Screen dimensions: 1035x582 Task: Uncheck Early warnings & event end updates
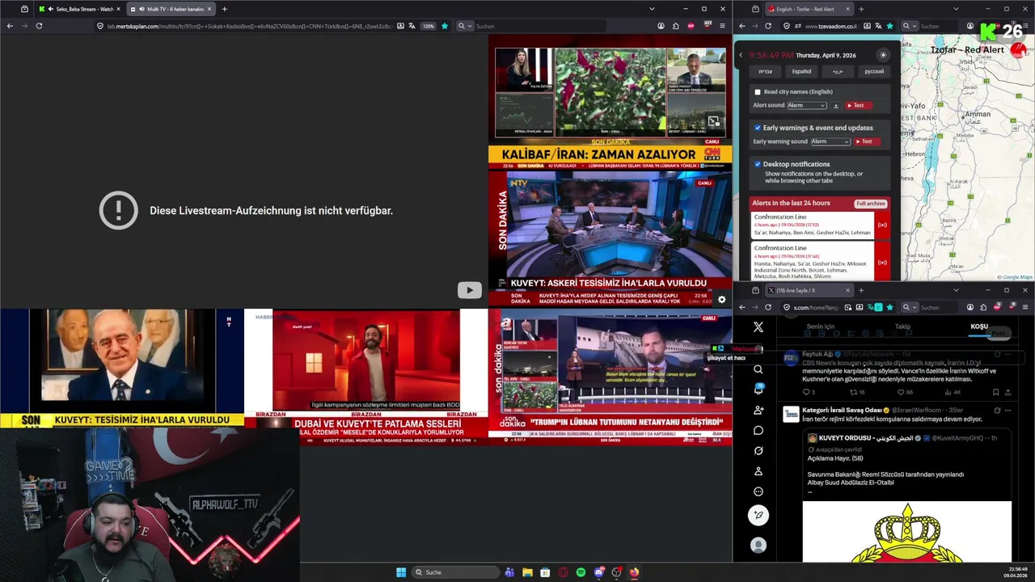[x=758, y=128]
